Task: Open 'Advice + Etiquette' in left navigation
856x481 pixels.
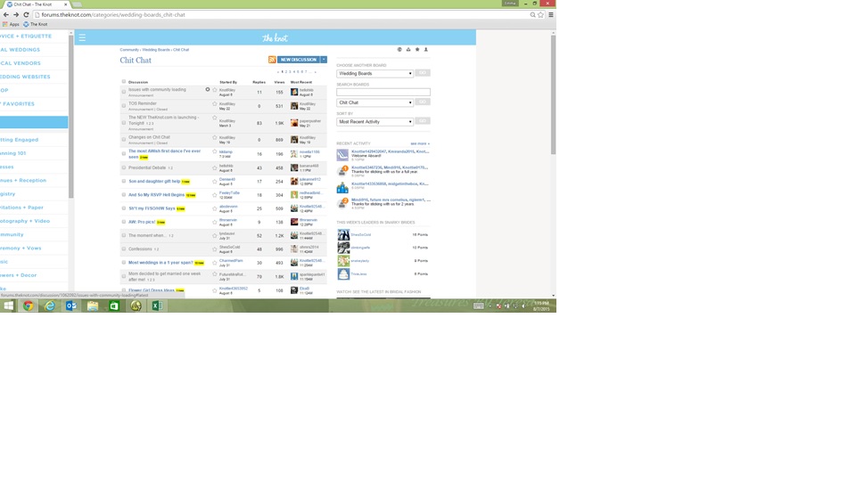Action: click(x=26, y=36)
